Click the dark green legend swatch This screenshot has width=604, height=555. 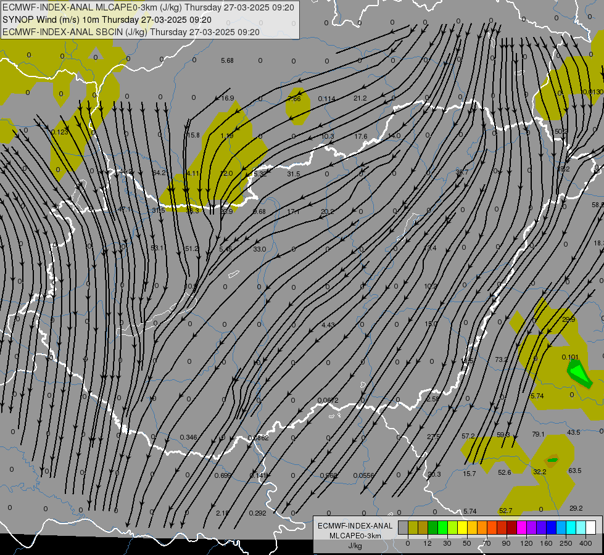[x=433, y=527]
